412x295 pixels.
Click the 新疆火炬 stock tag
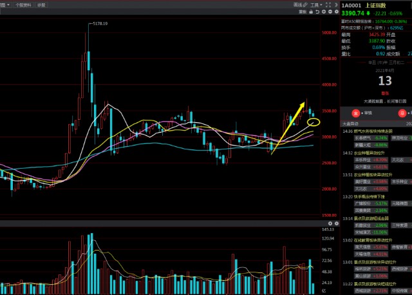[x=362, y=145]
